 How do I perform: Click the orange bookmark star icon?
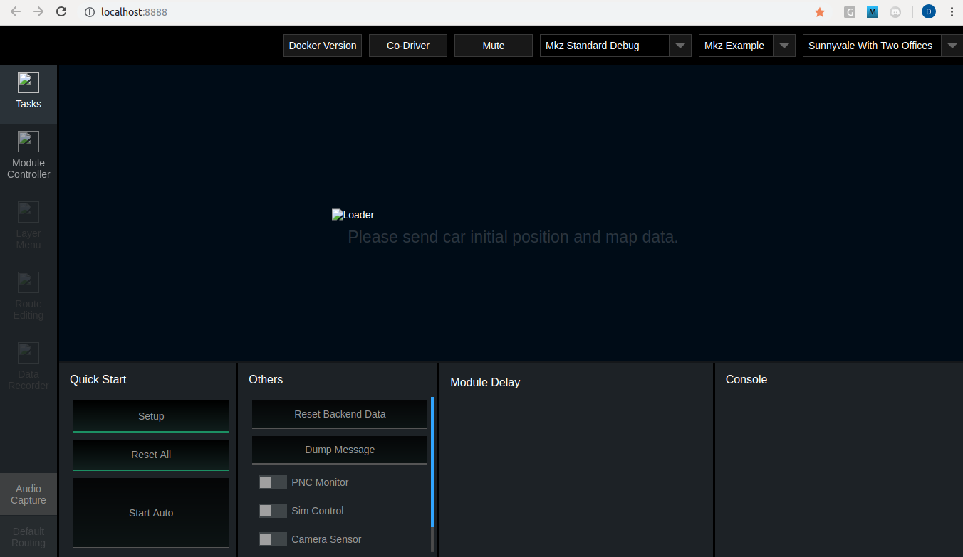[x=820, y=12]
